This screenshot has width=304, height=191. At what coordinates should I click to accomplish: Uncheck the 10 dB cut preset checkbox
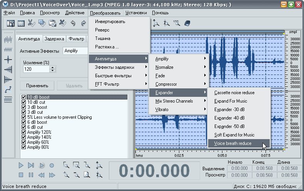click(x=23, y=102)
